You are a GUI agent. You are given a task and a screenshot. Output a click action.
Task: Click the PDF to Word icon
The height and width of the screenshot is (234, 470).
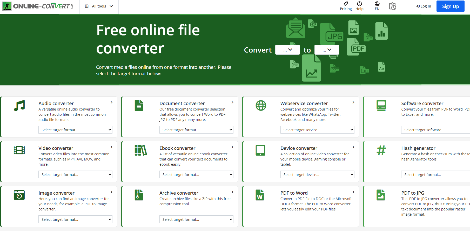coord(260,195)
